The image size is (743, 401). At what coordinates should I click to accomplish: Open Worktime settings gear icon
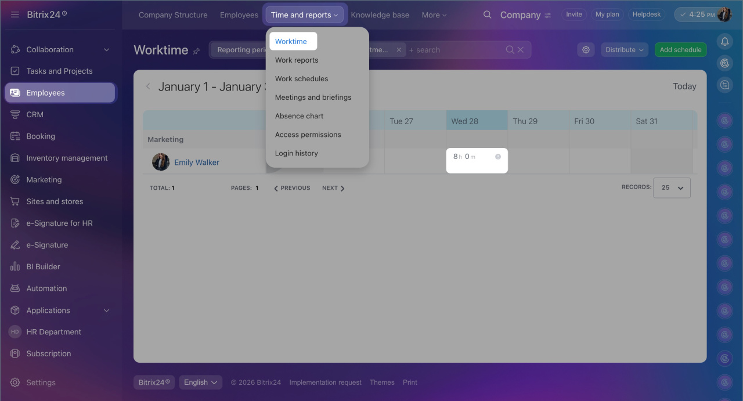[586, 50]
